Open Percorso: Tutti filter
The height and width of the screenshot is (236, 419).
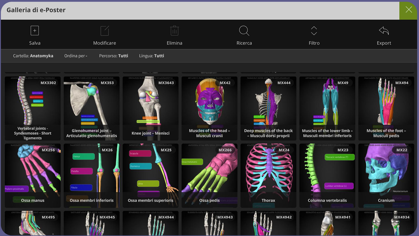[x=113, y=56]
